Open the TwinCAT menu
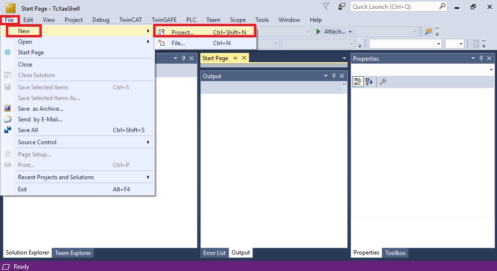 (x=130, y=19)
